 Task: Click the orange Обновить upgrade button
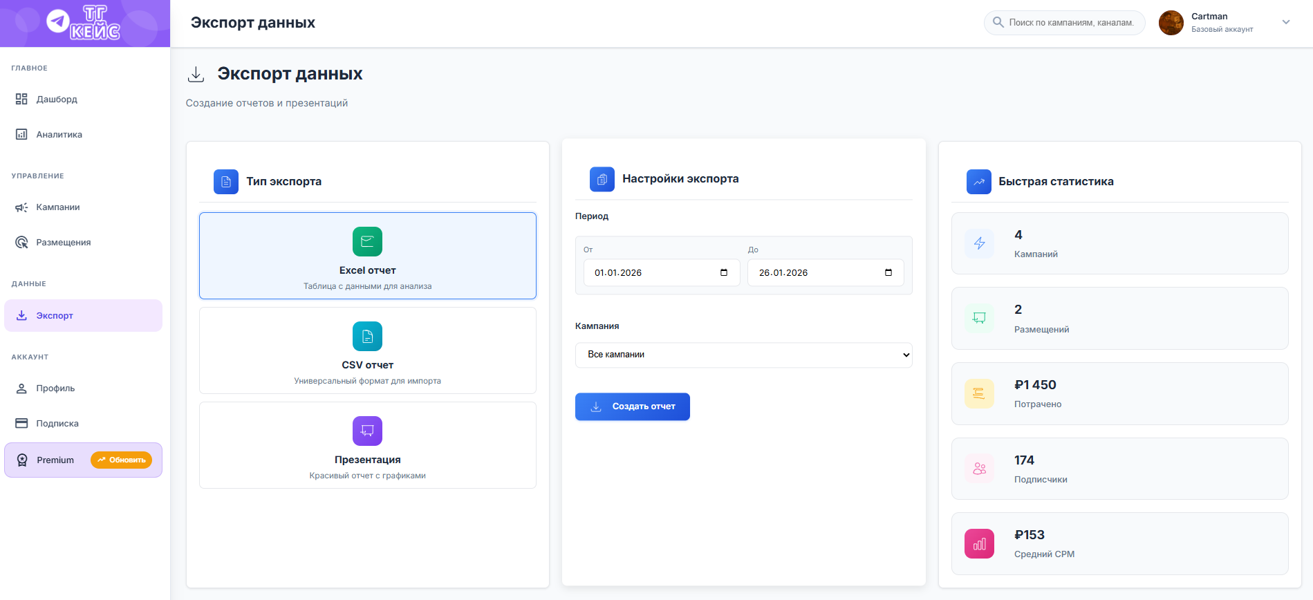click(x=121, y=460)
